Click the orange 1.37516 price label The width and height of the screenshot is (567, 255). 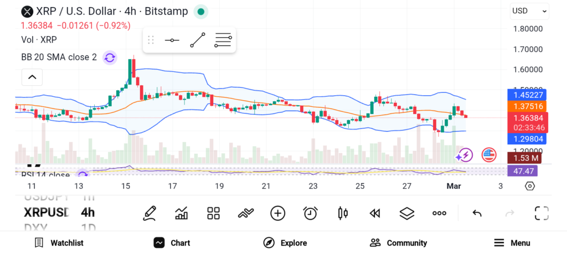(x=527, y=106)
